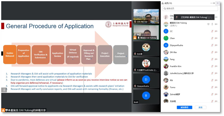
Task: Select OIA-NIE Yan video tile
Action: pyautogui.click(x=146, y=16)
